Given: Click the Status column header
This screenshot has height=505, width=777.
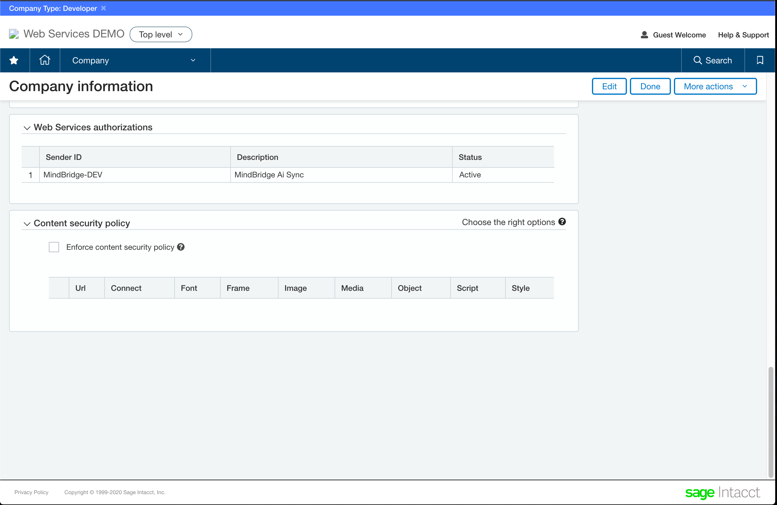Looking at the screenshot, I should pyautogui.click(x=503, y=157).
